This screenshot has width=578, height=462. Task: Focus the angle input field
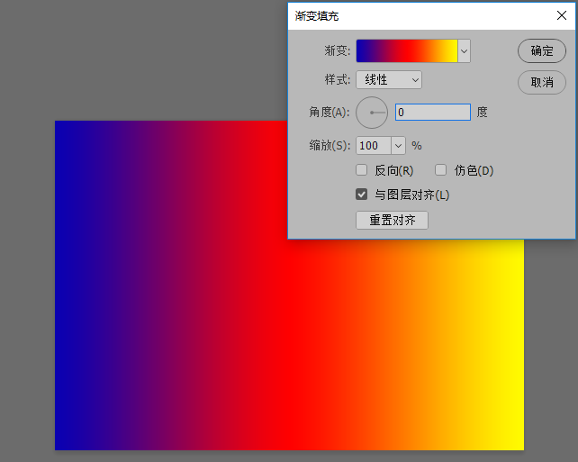pyautogui.click(x=432, y=113)
